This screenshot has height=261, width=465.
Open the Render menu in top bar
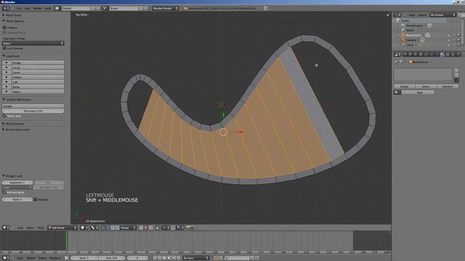coord(37,8)
